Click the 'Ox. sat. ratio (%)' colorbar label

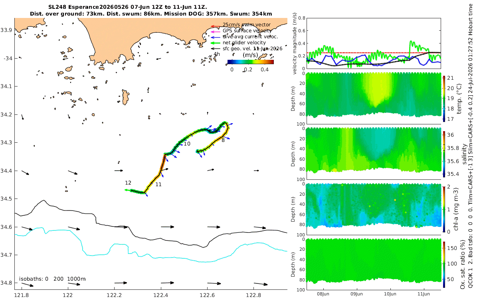[462, 264]
